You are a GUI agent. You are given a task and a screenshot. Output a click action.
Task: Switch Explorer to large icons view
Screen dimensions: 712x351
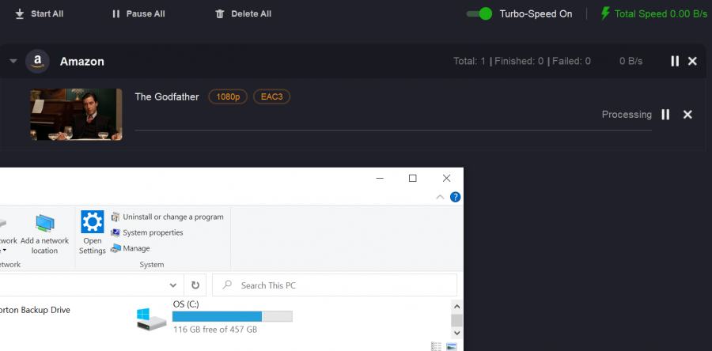click(x=452, y=346)
